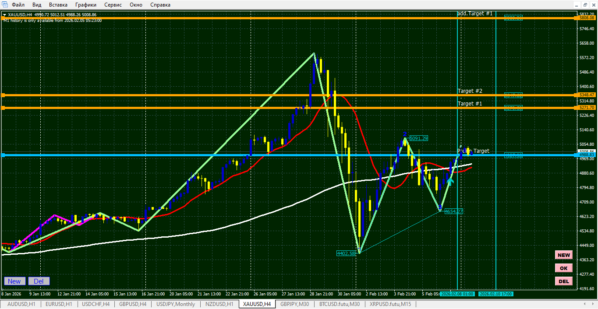Click the add.Target #1 label text

point(475,14)
